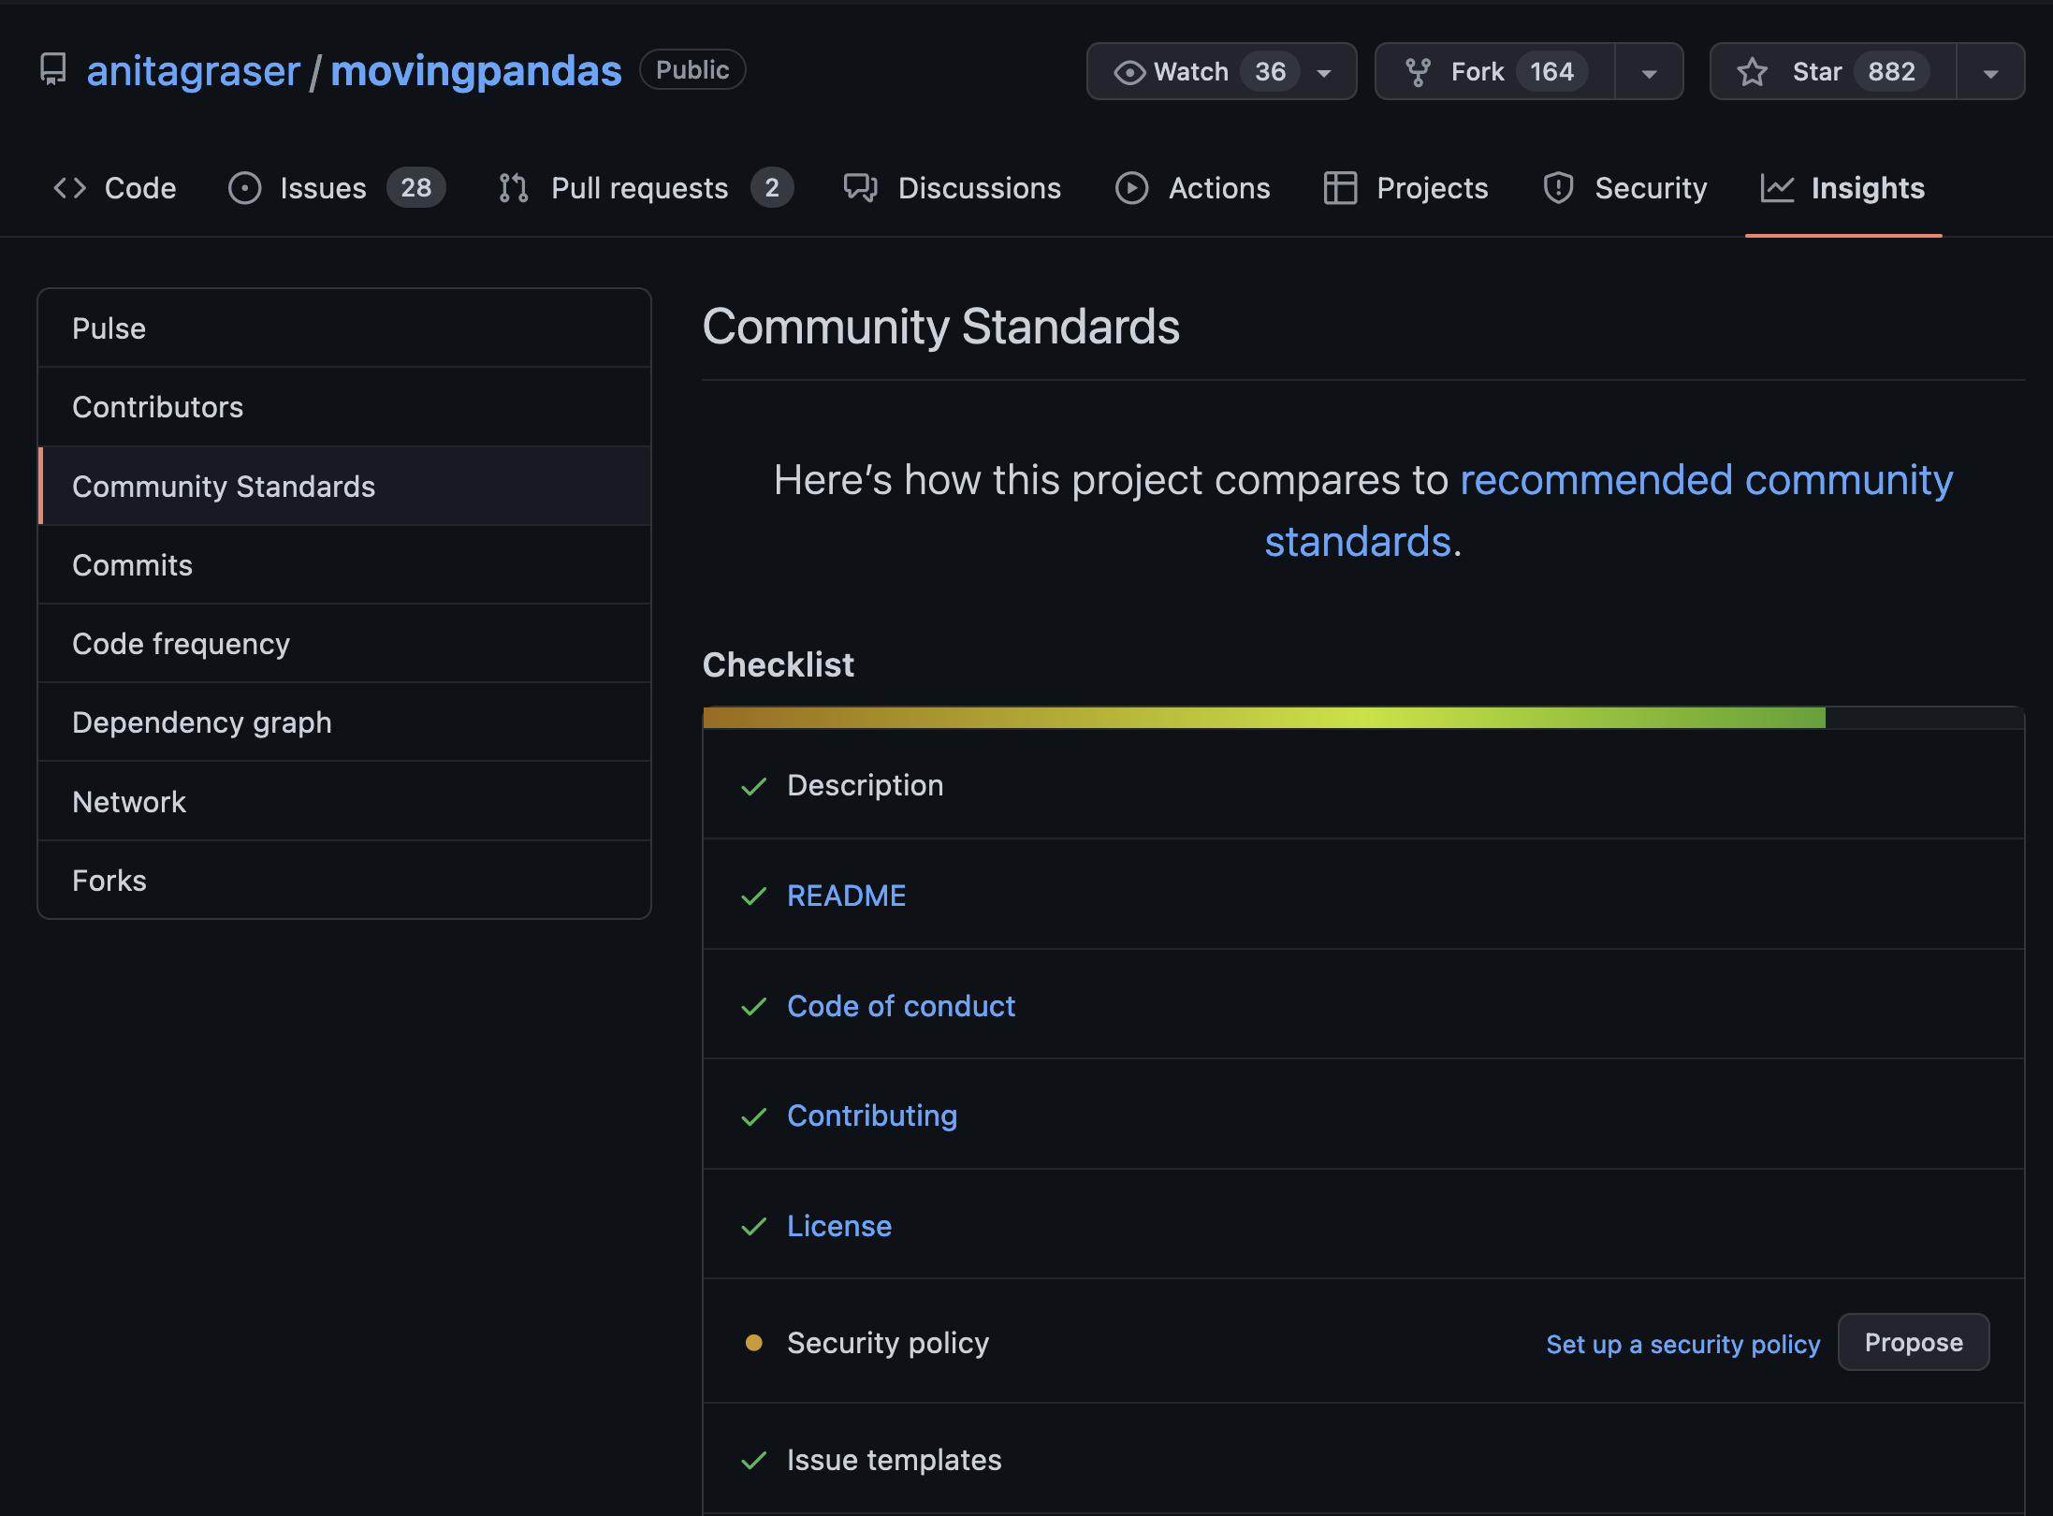Click the green checkmark beside License
Viewport: 2053px width, 1516px height.
pos(753,1227)
